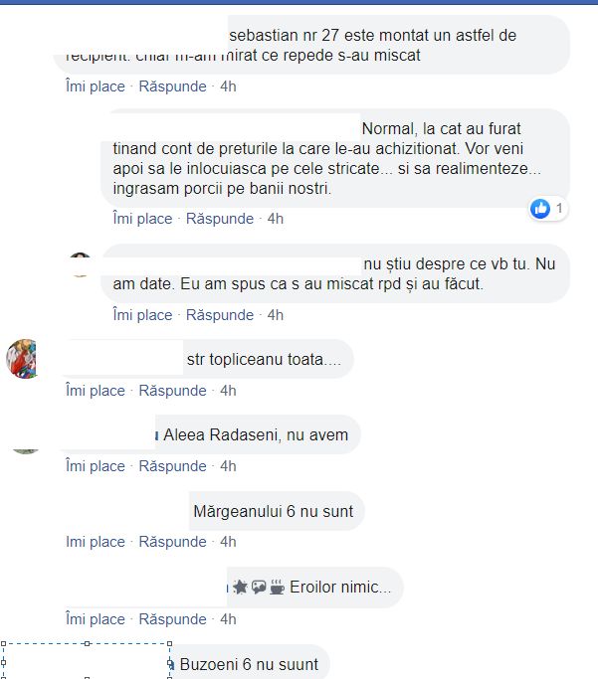The height and width of the screenshot is (679, 598).
Task: Grab the top-middle handle of the dashed selection box
Action: point(88,643)
